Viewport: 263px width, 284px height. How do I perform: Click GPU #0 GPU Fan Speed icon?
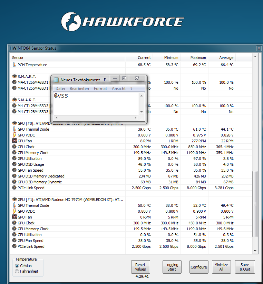pyautogui.click(x=14, y=170)
